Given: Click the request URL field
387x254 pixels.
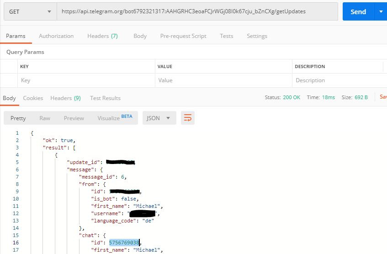Looking at the screenshot, I should click(197, 11).
